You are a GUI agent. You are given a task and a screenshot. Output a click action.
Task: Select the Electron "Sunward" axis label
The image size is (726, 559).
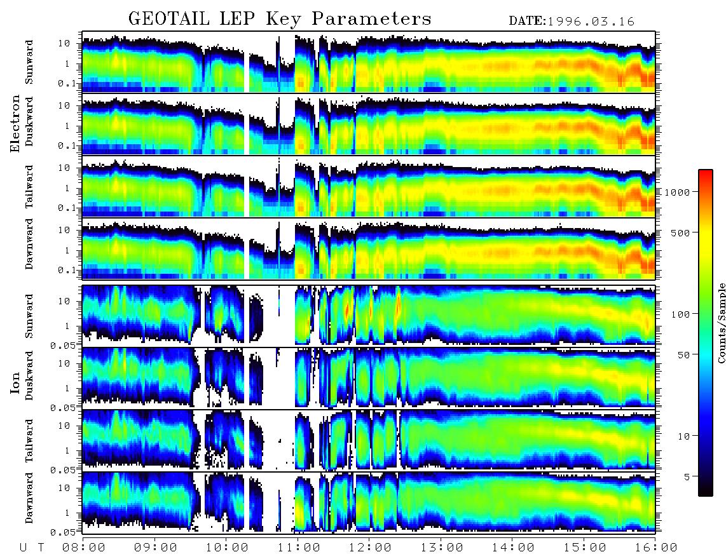(29, 62)
